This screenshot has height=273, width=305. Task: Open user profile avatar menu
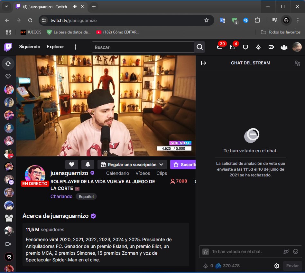tap(297, 47)
